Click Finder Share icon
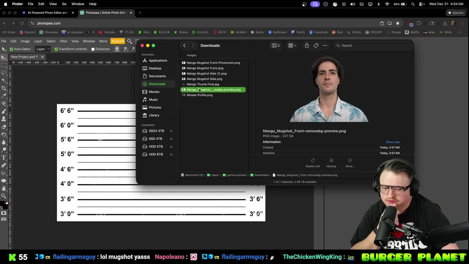The image size is (469, 264). coord(307,45)
